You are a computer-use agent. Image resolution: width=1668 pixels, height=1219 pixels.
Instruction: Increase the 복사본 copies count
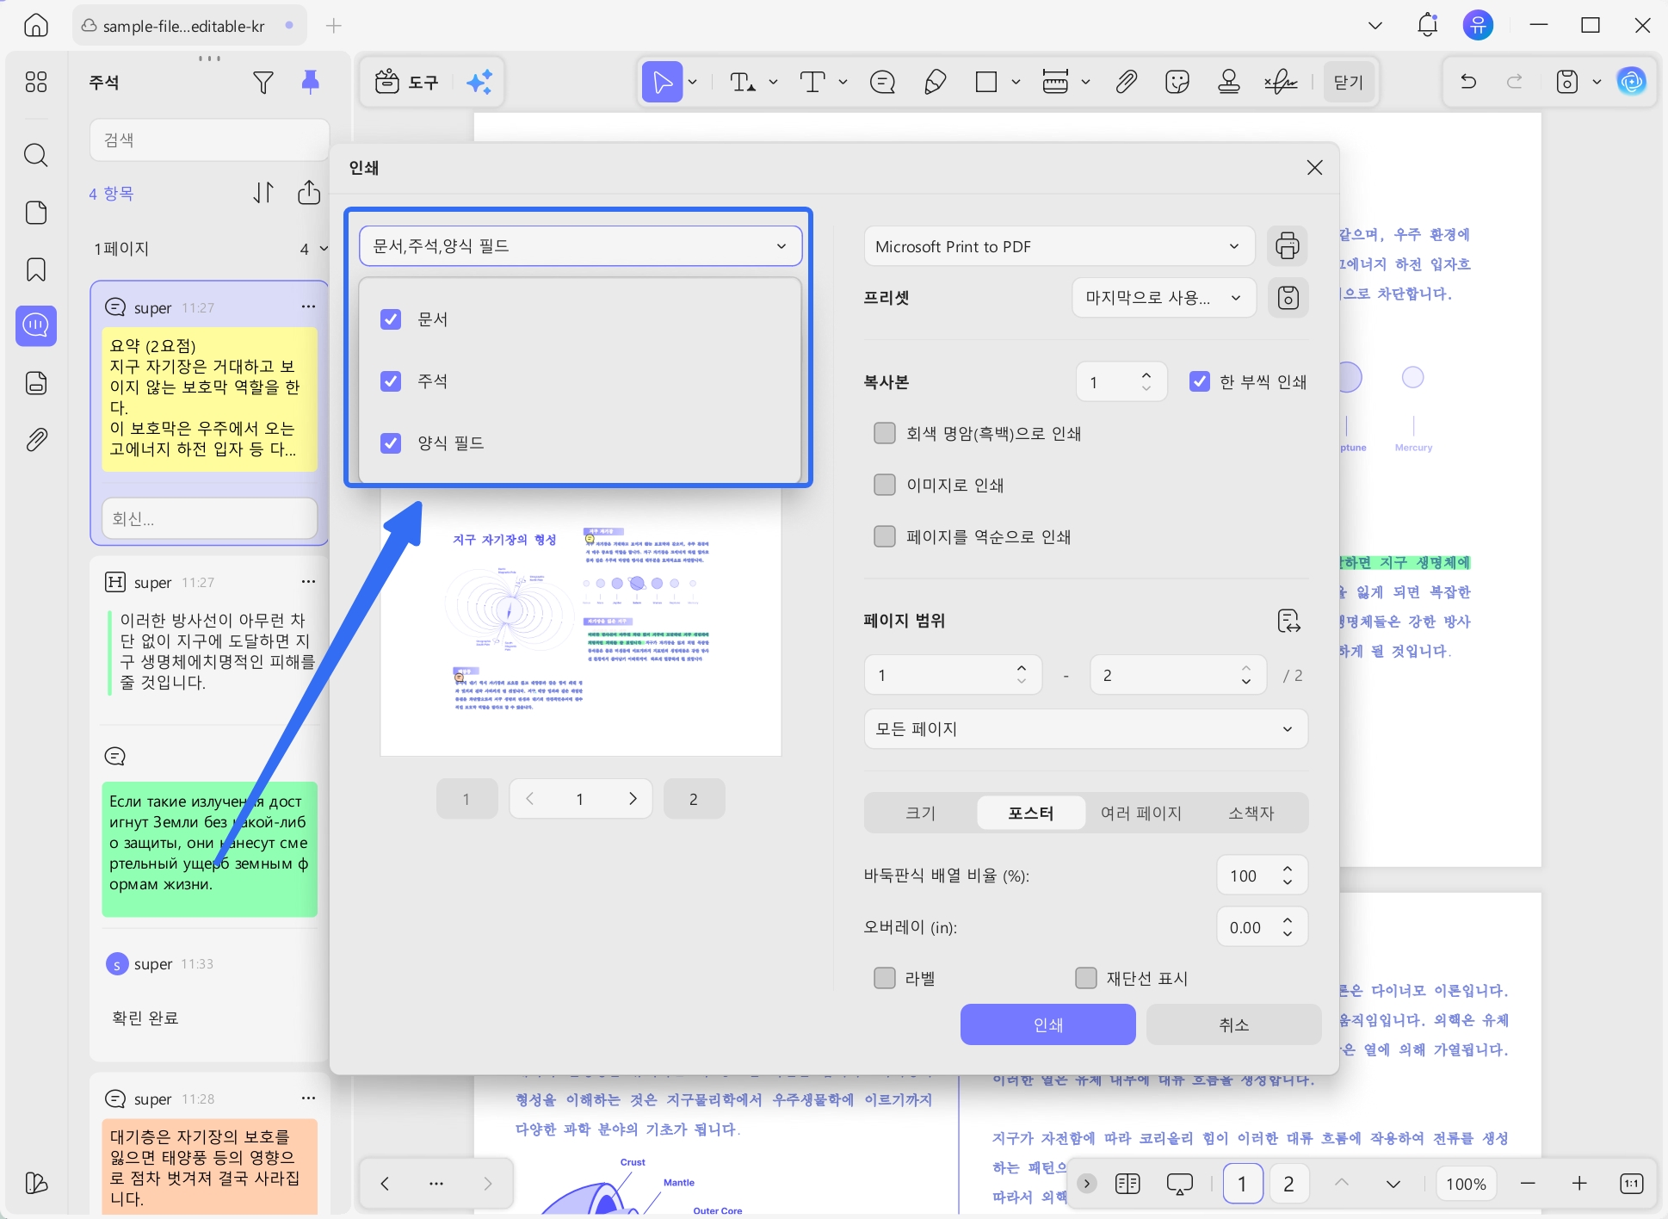(x=1146, y=375)
